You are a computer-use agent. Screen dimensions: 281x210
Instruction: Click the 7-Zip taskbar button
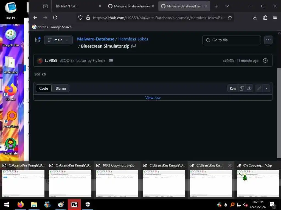(74, 205)
